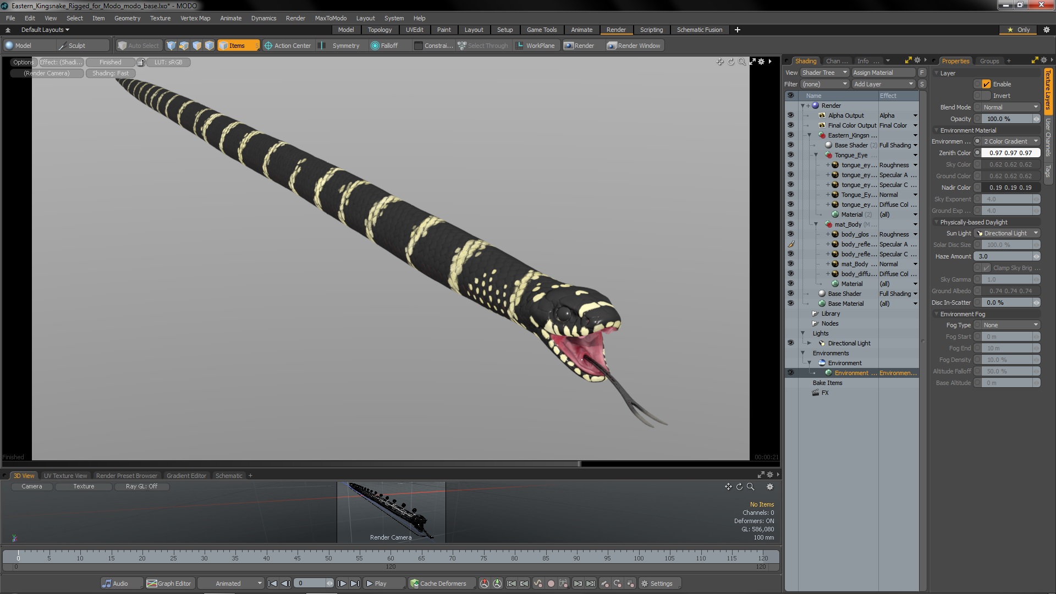Image resolution: width=1056 pixels, height=594 pixels.
Task: Open the Gradient Editor tab
Action: coord(186,476)
